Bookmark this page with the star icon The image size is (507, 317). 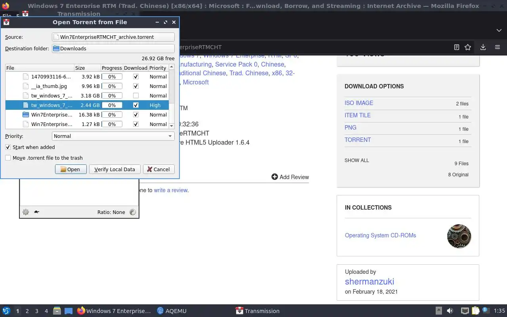[468, 47]
